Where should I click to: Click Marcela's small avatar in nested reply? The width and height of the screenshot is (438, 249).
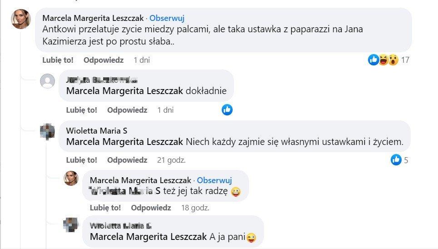(71, 178)
